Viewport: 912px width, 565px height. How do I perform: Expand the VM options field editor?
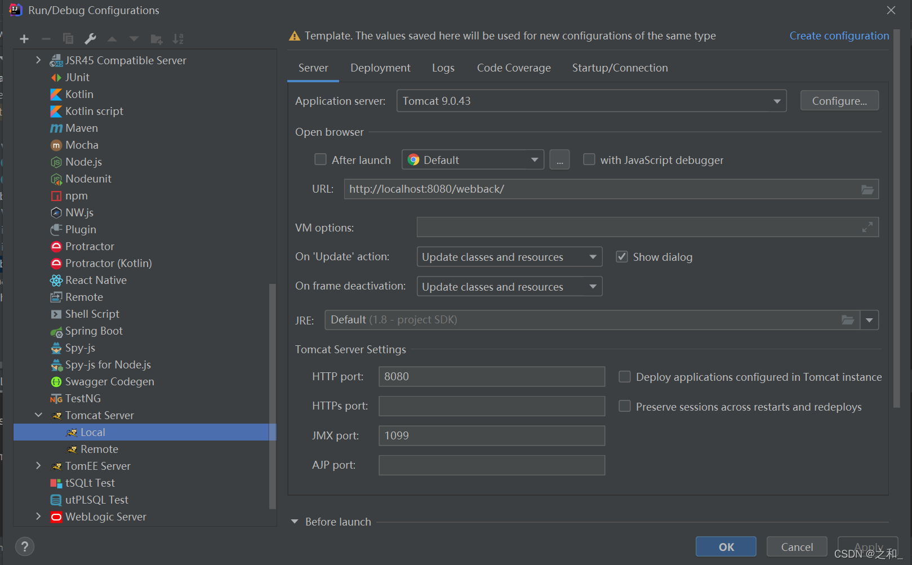click(867, 227)
